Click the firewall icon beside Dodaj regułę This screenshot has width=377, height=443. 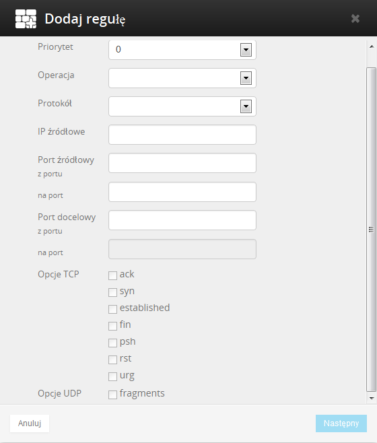26,19
